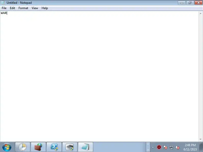Place cursor in the WAR text
Image resolution: width=203 pixels, height=152 pixels.
4,13
